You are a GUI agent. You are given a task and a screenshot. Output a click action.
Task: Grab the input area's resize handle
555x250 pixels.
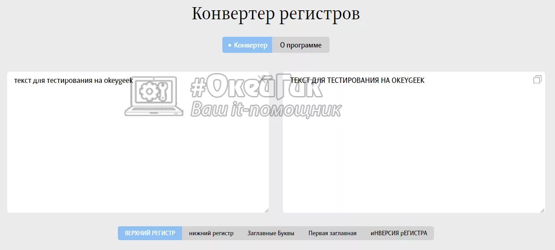[266, 210]
